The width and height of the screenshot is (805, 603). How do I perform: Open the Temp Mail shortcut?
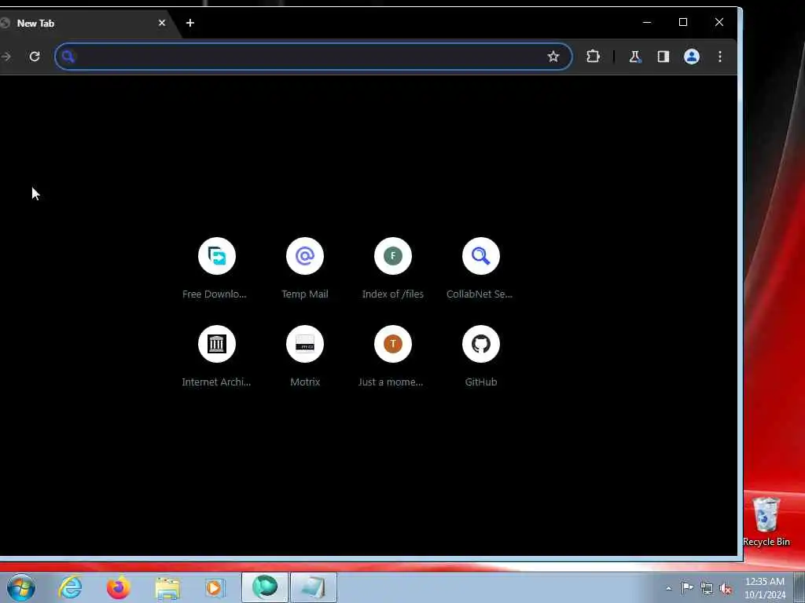point(305,269)
